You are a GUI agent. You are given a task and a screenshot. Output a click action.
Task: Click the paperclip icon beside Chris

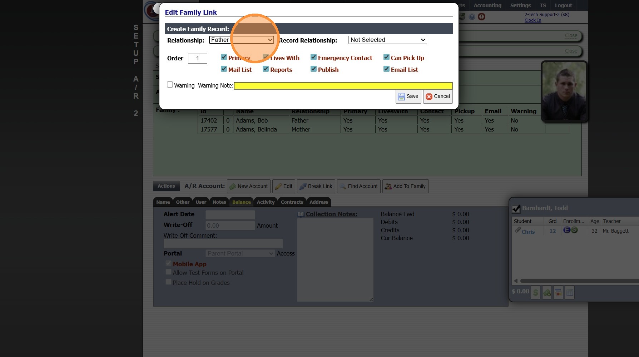517,230
